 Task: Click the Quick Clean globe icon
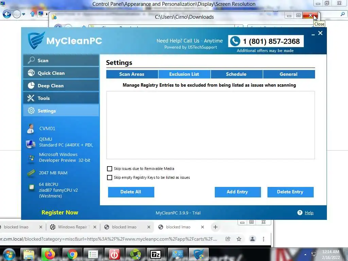(31, 73)
